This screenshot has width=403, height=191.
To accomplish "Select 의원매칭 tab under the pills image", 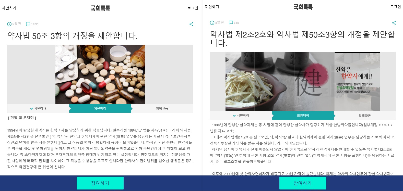I will [100, 108].
